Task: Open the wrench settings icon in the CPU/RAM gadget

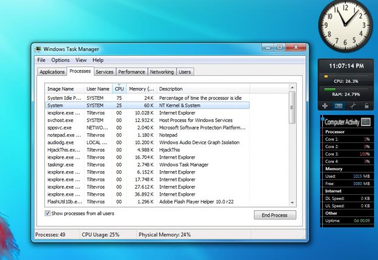Action: [353, 105]
